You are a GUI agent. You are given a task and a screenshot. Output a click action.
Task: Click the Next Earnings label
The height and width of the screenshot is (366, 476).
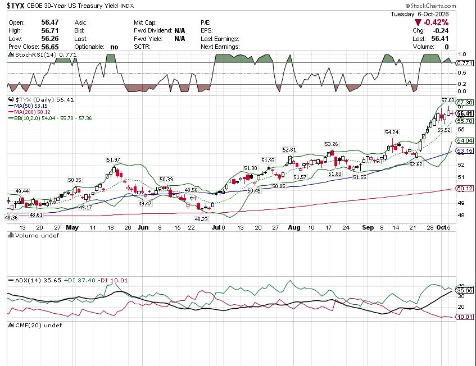point(220,47)
